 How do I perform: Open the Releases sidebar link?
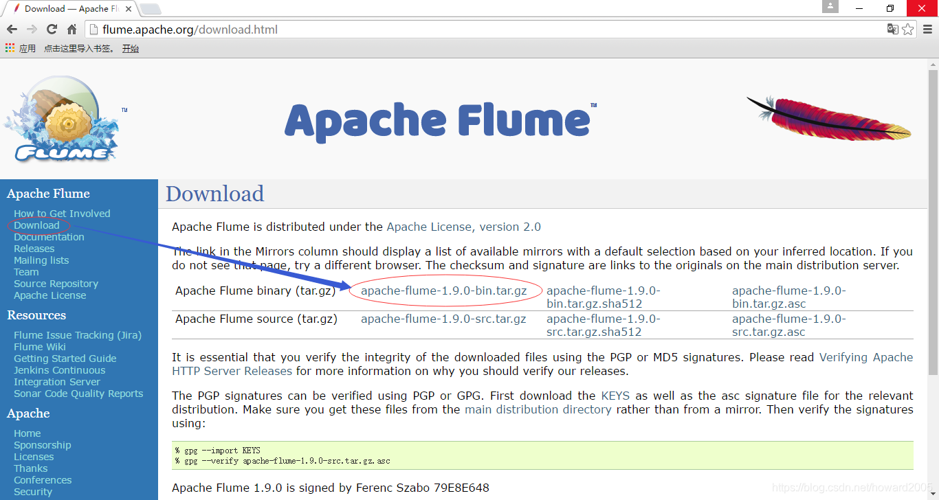click(34, 249)
